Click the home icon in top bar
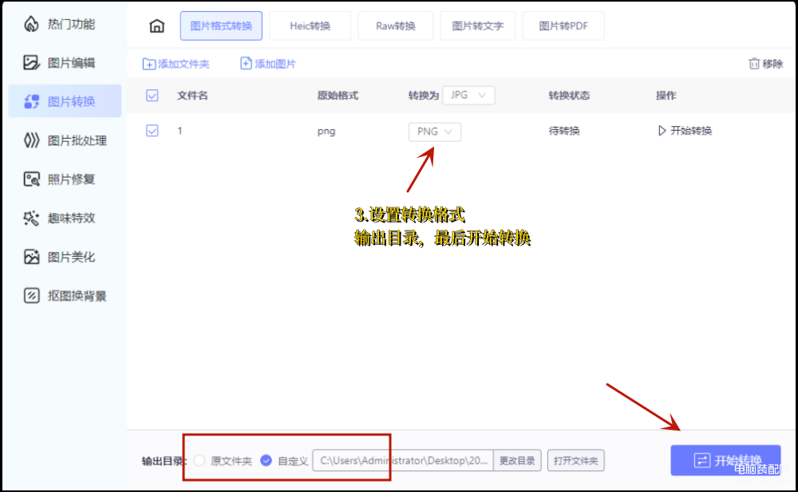This screenshot has height=492, width=798. [157, 26]
